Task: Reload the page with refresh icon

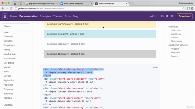Action: [11, 8]
